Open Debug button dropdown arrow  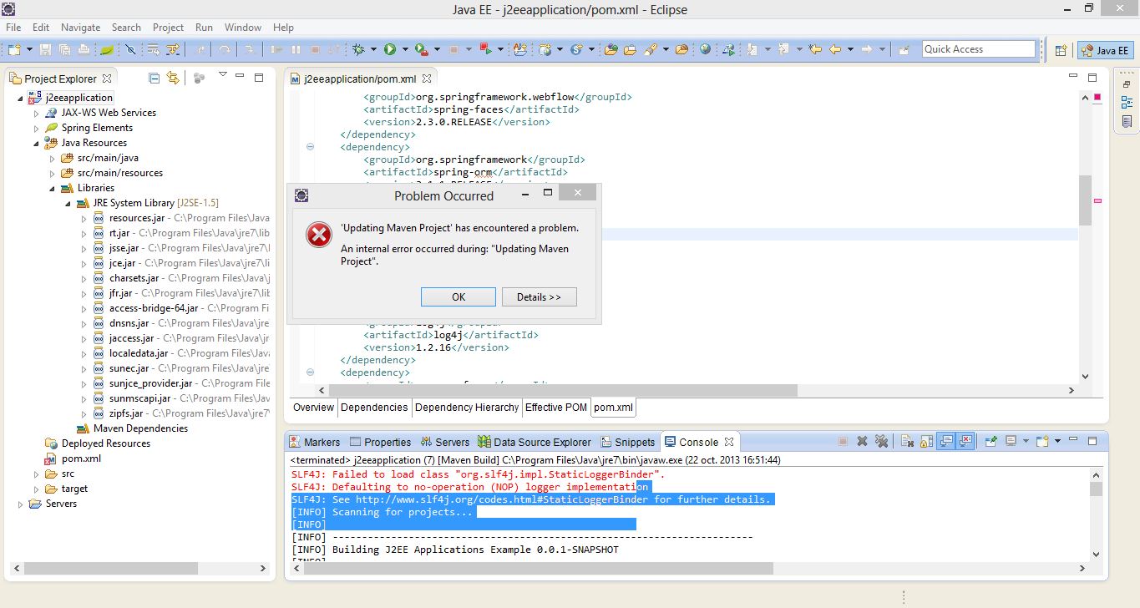point(373,49)
